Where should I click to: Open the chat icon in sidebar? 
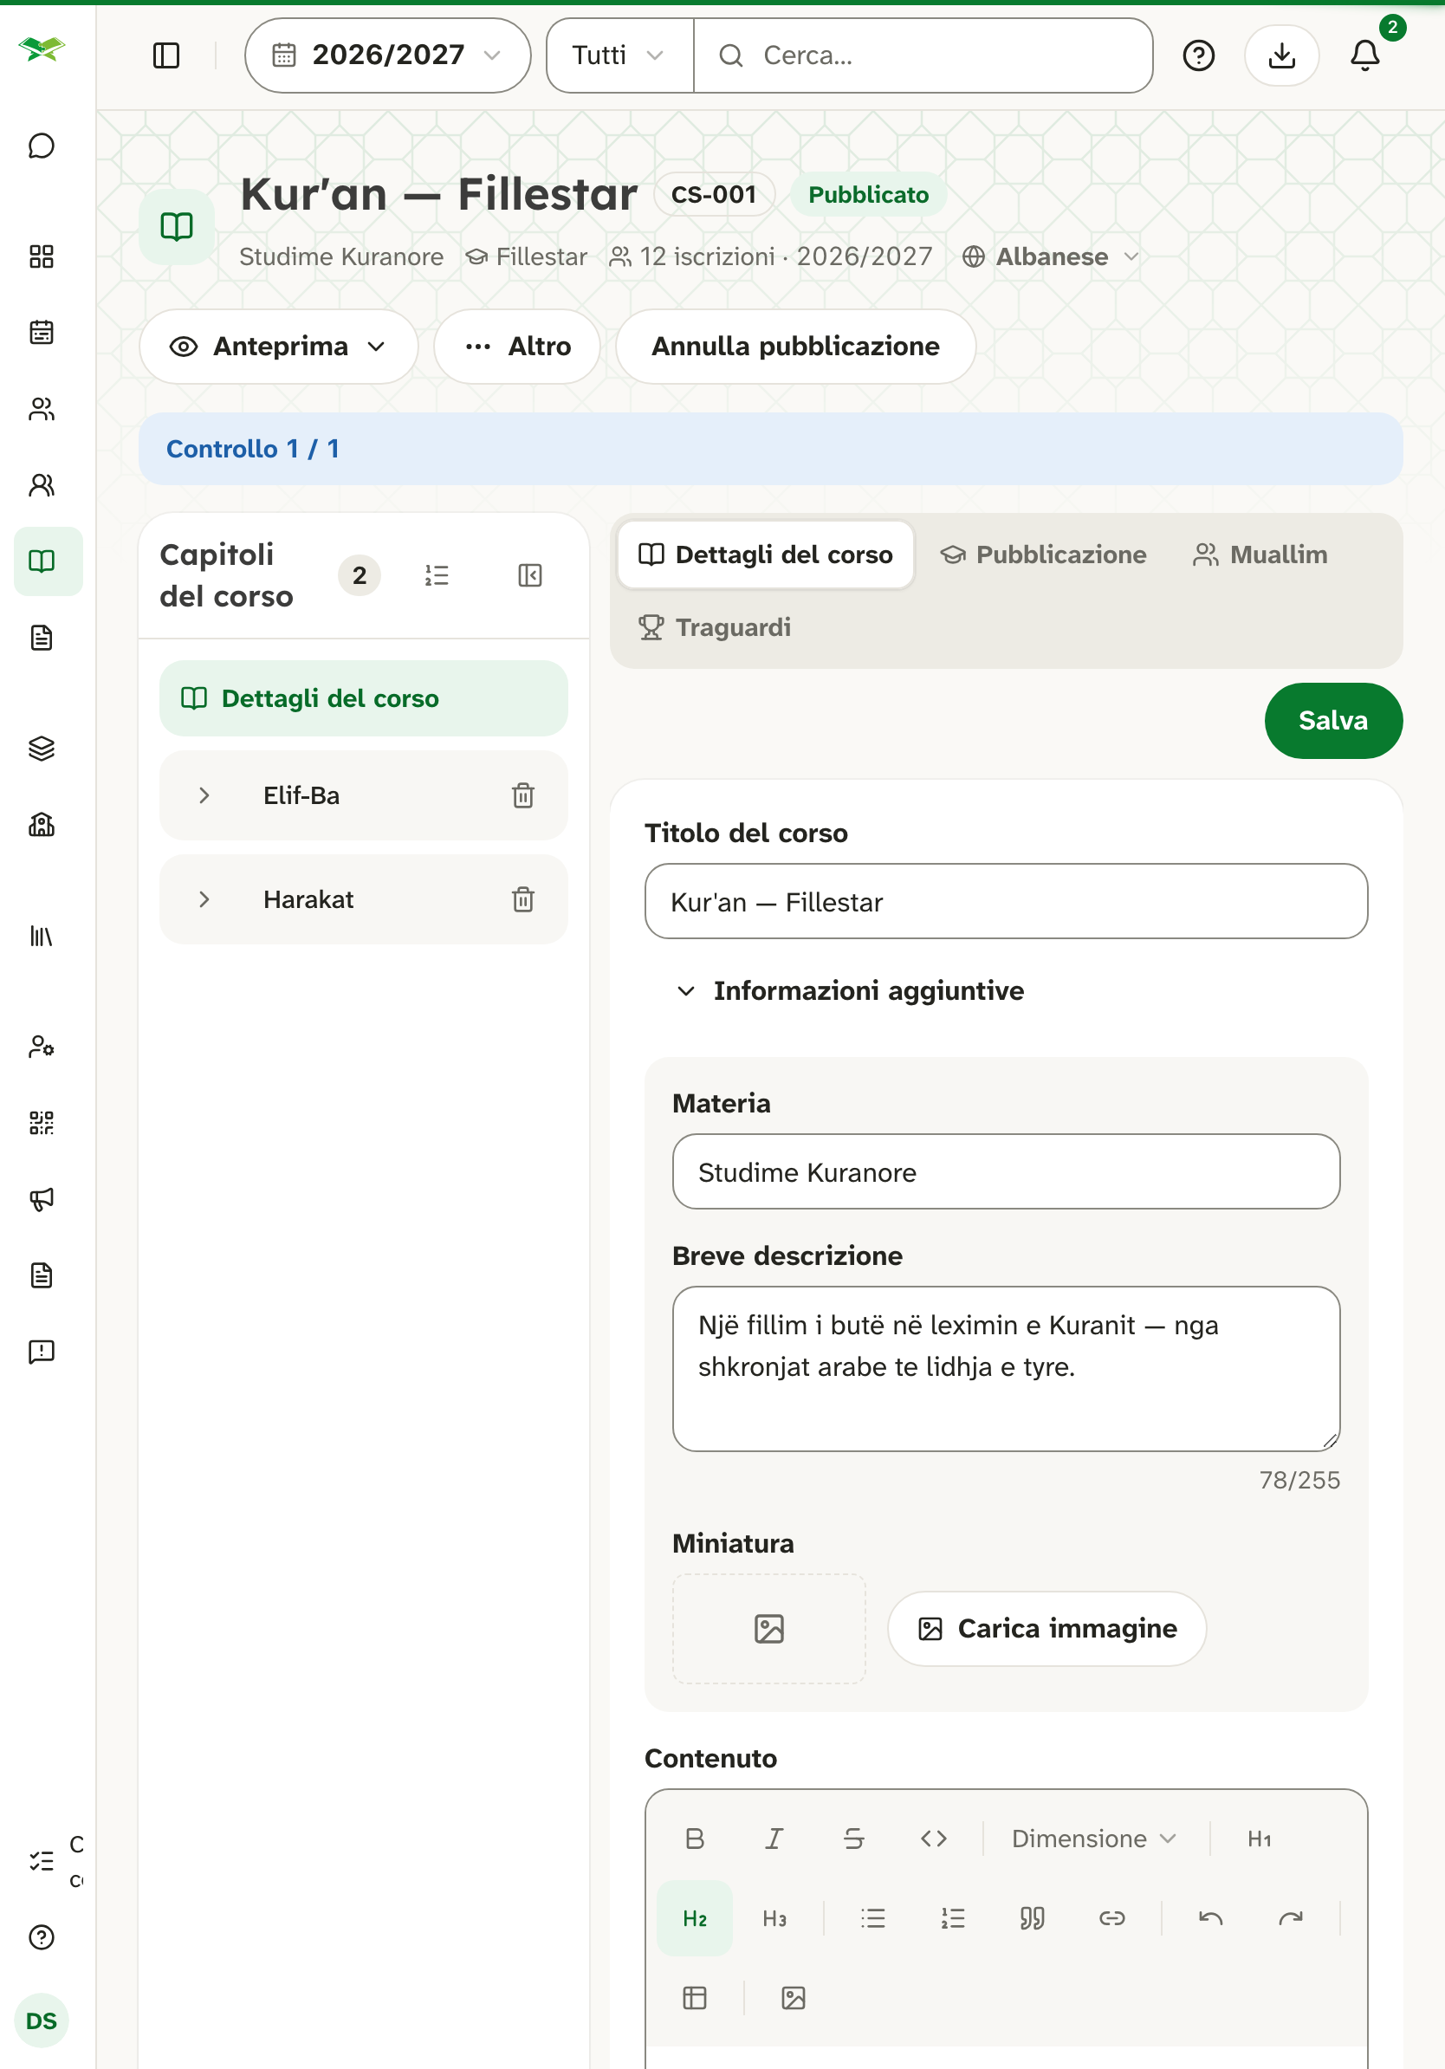tap(42, 146)
